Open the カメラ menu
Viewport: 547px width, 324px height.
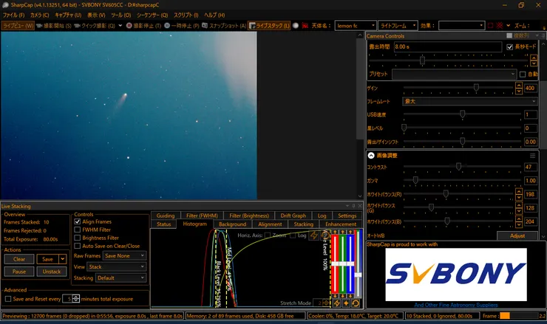click(38, 15)
